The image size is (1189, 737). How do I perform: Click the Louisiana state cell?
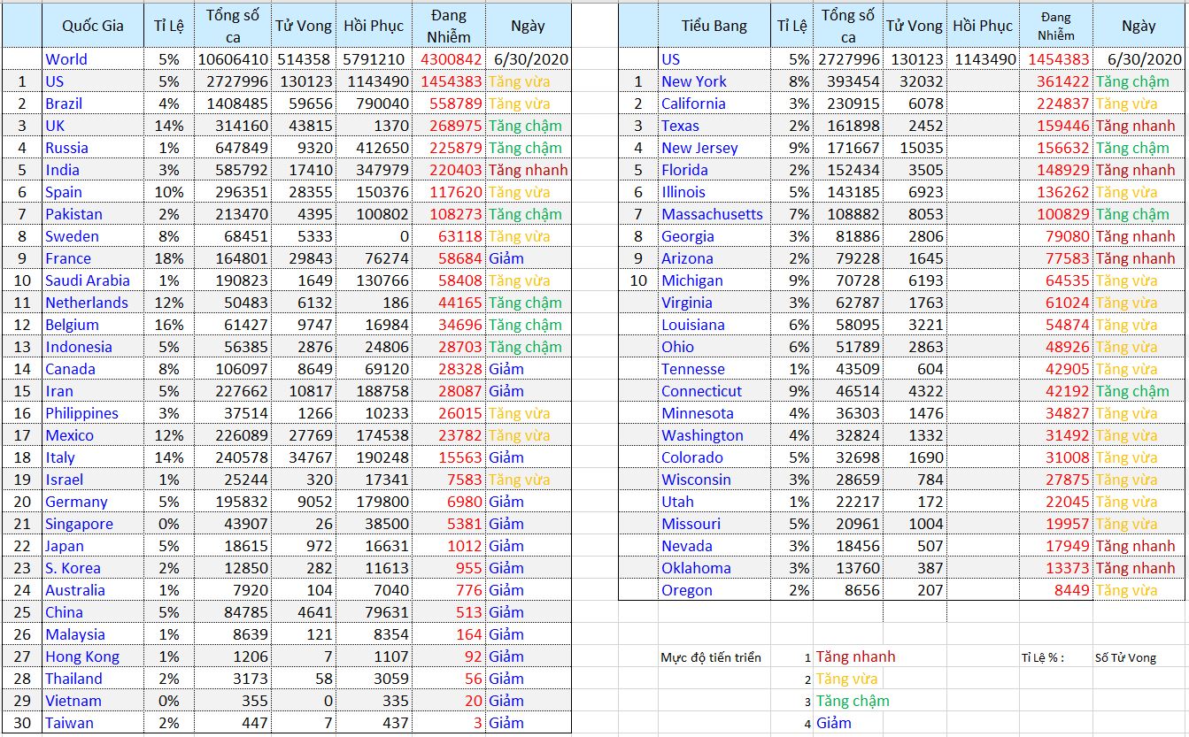click(x=714, y=325)
